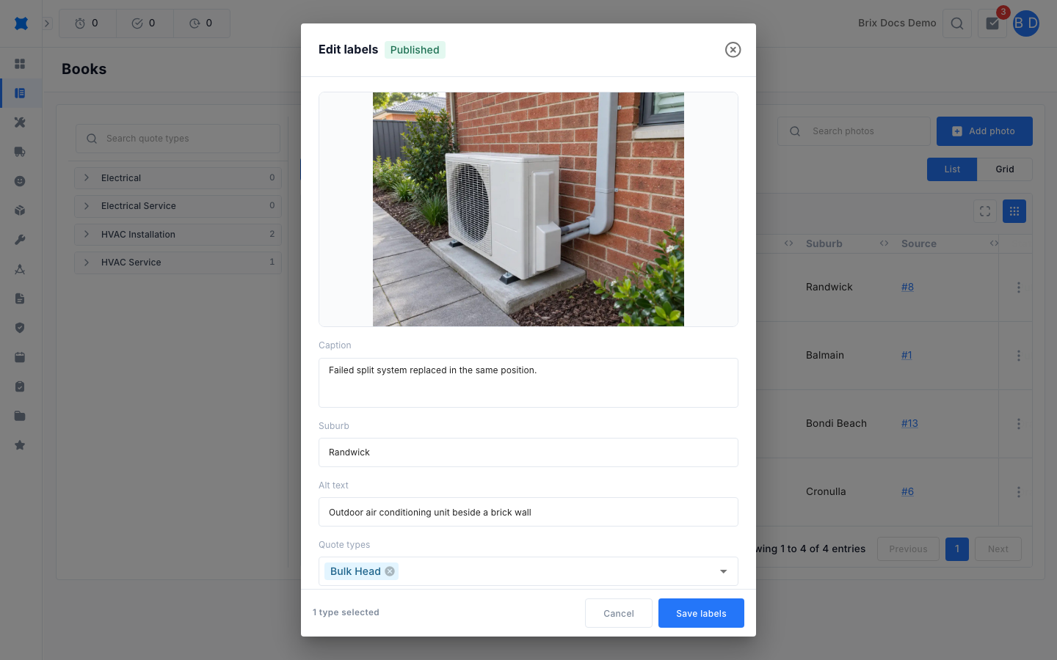This screenshot has width=1057, height=660.
Task: Close the Edit labels dialog
Action: [733, 50]
